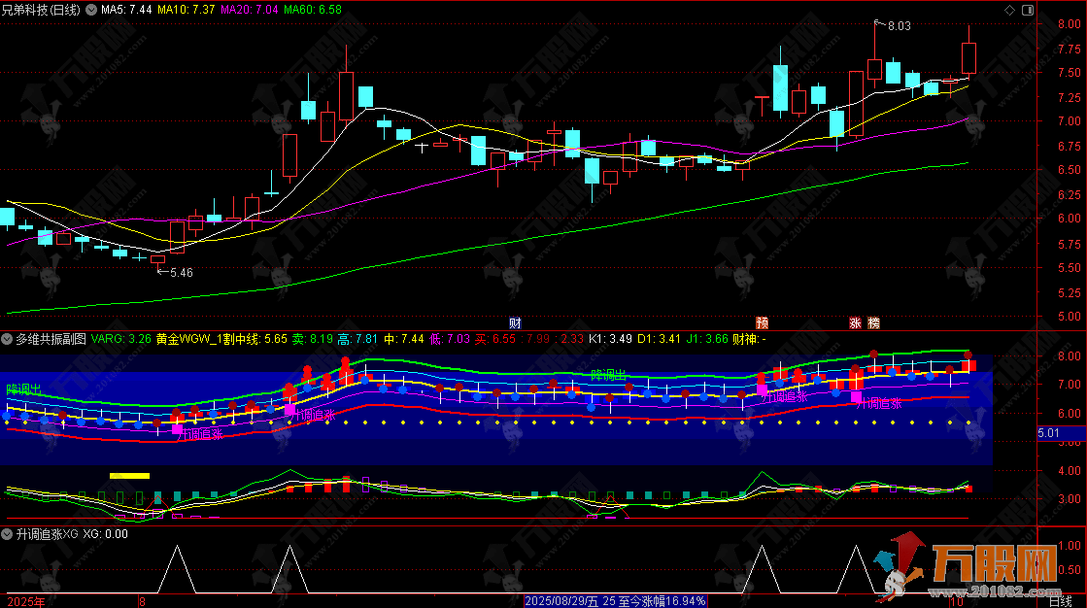This screenshot has height=608, width=1087.
Task: Click the MA20 indicator label
Action: [x=250, y=9]
